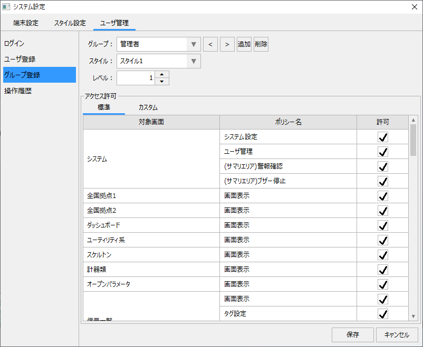Toggle the ダッシュボード 画面表示 checkbox
Screen dimensions: 423x347
pos(383,225)
